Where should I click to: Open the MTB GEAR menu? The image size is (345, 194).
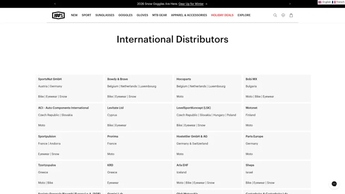pyautogui.click(x=160, y=15)
